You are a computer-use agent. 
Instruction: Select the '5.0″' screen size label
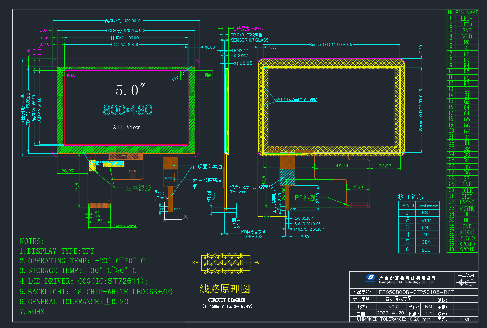(130, 90)
